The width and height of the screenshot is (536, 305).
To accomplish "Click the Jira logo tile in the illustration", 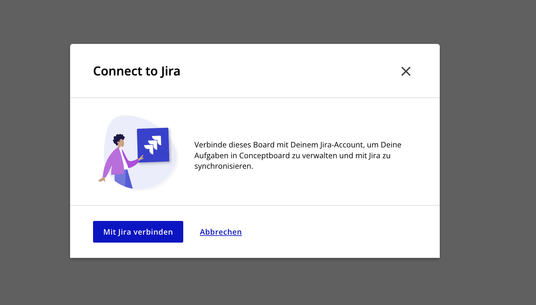I will tap(153, 145).
